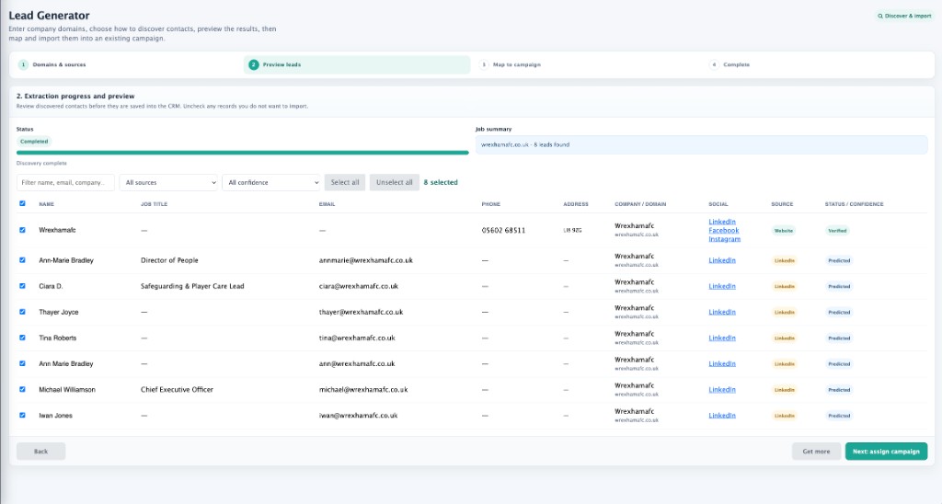
Task: Click thayer@wrexhamafc.co.uk email
Action: [361, 312]
